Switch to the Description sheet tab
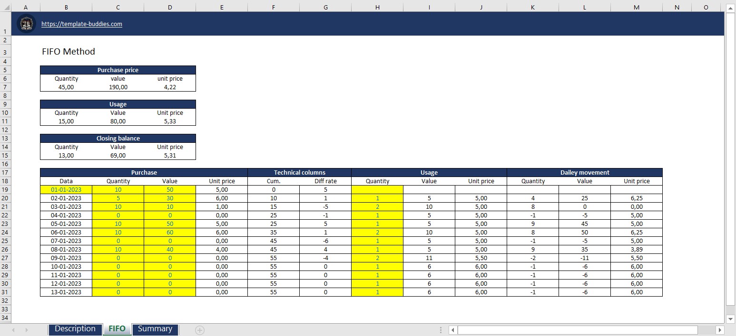This screenshot has width=736, height=336. [x=75, y=328]
